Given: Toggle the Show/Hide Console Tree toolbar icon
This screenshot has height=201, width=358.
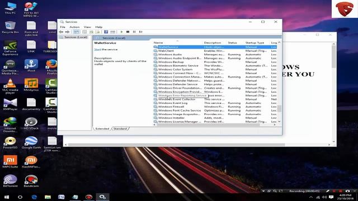Looking at the screenshot, I should (76, 32).
